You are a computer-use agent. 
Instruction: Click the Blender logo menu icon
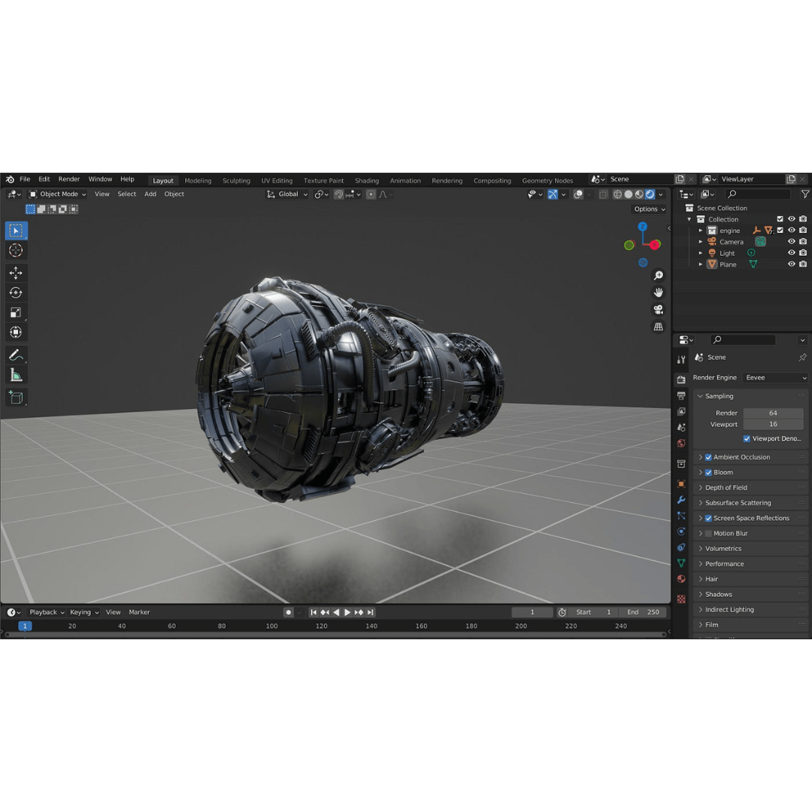(10, 179)
